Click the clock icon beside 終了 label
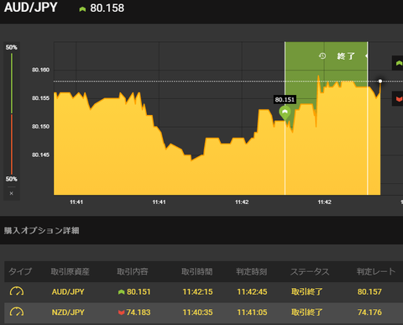 [322, 56]
